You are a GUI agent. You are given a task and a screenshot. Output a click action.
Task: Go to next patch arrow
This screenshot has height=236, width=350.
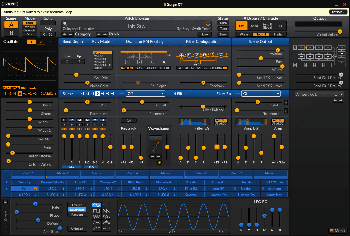coord(105,34)
